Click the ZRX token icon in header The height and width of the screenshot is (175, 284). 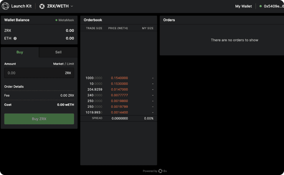coord(42,6)
